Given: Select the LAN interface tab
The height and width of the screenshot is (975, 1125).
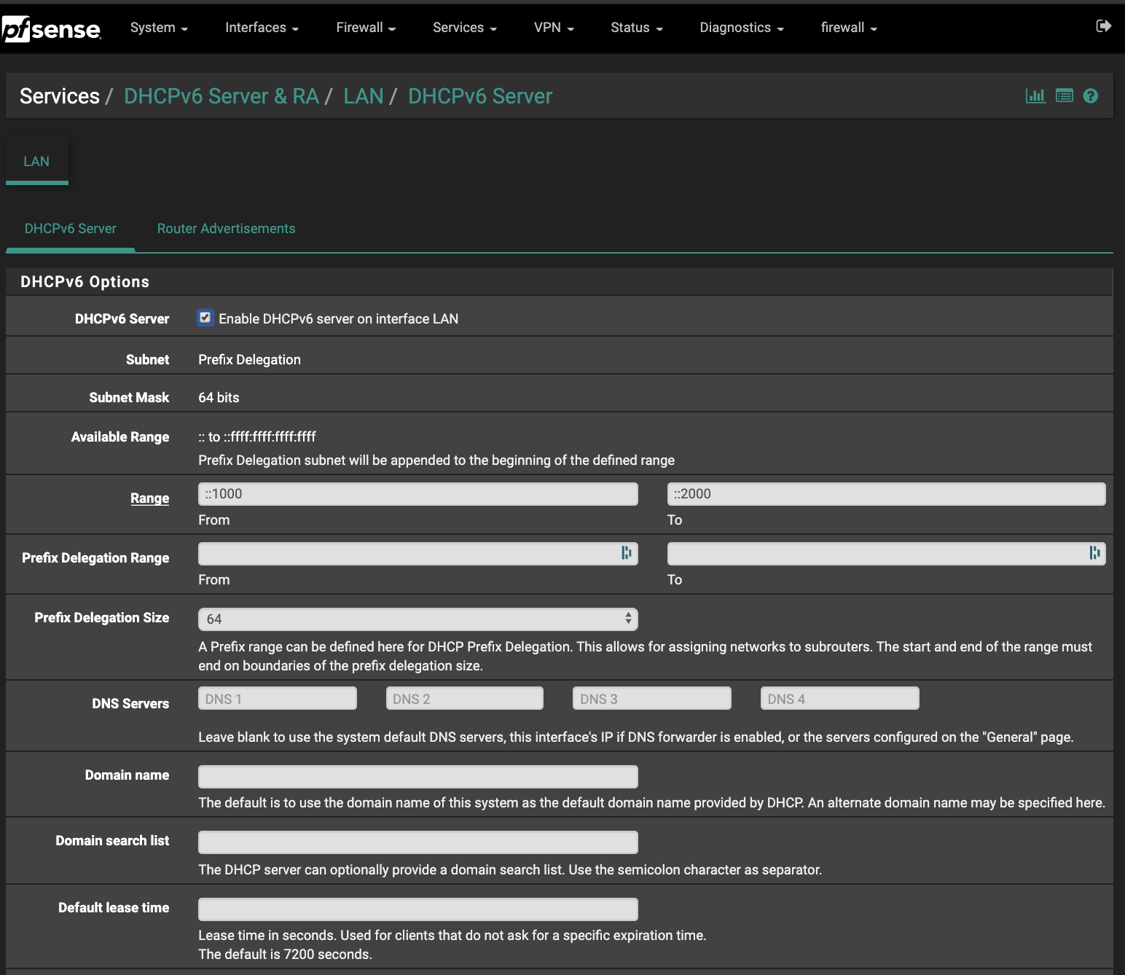Looking at the screenshot, I should (36, 162).
